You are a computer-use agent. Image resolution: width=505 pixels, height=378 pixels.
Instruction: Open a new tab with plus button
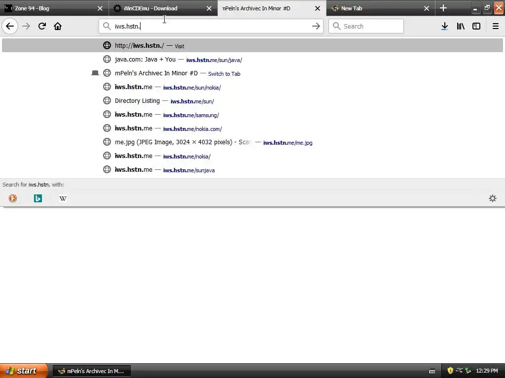443,8
